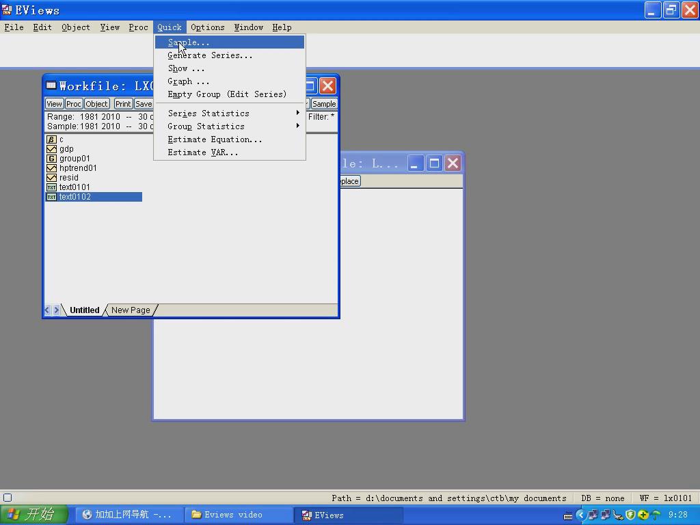Open the Help menu
The width and height of the screenshot is (700, 525).
point(282,27)
